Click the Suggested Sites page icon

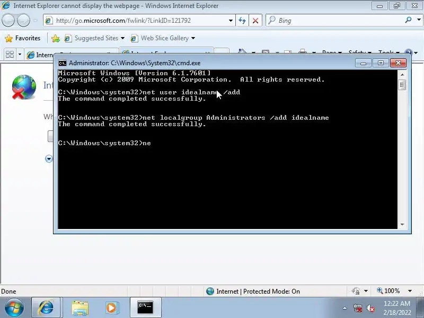click(68, 38)
